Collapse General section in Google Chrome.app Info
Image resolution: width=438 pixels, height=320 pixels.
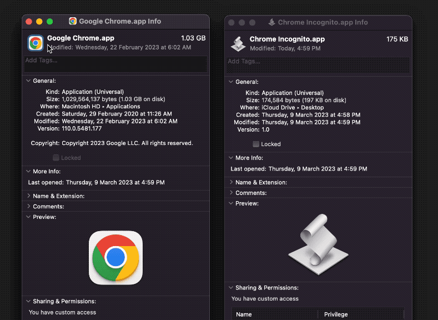(28, 81)
